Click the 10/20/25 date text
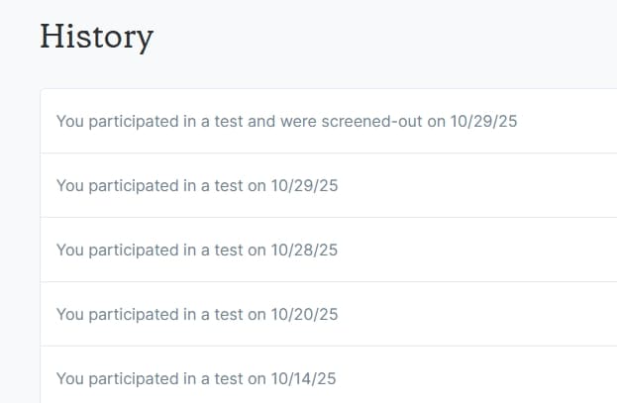The width and height of the screenshot is (617, 403). [x=305, y=314]
